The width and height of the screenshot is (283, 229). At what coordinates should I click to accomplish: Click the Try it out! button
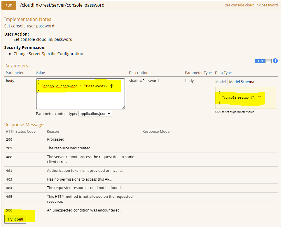15,219
